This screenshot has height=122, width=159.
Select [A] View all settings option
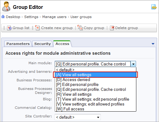(x=96, y=75)
